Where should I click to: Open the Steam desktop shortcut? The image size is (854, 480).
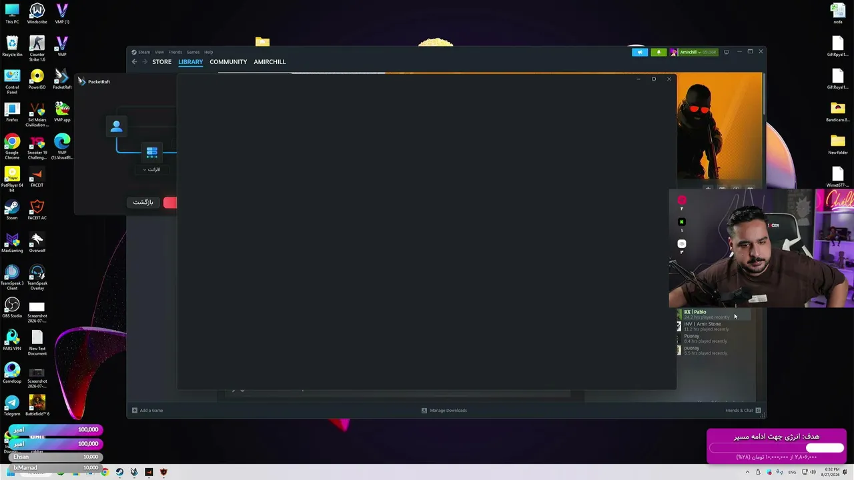point(12,209)
